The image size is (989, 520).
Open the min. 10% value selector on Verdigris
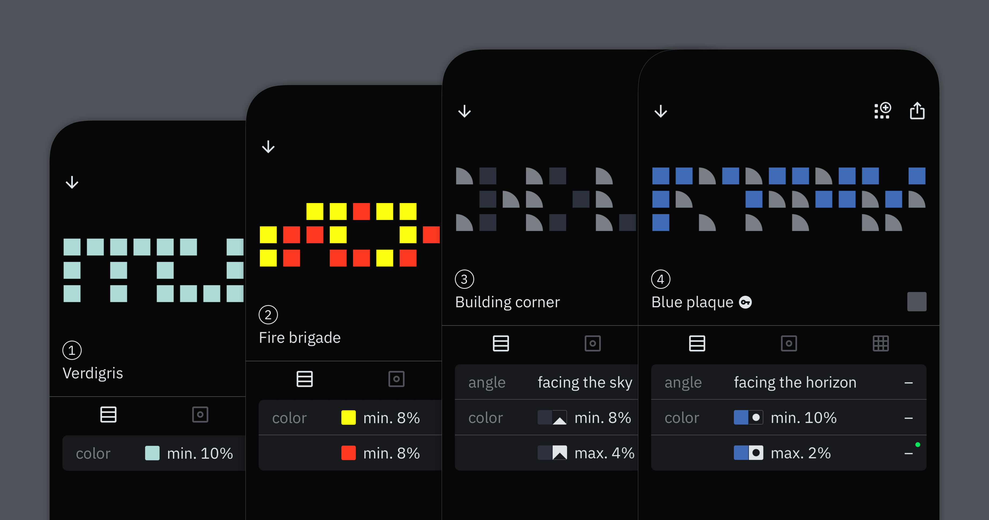click(199, 453)
